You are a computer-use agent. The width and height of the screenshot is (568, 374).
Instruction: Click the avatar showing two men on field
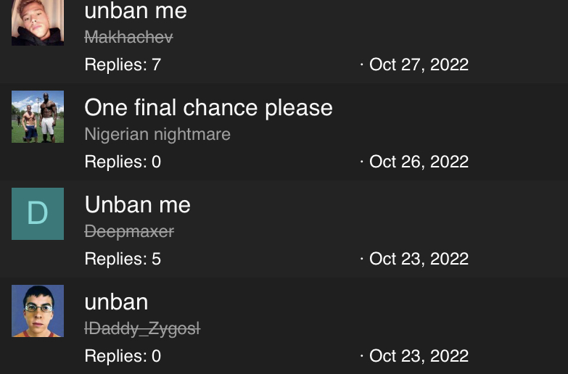click(38, 117)
